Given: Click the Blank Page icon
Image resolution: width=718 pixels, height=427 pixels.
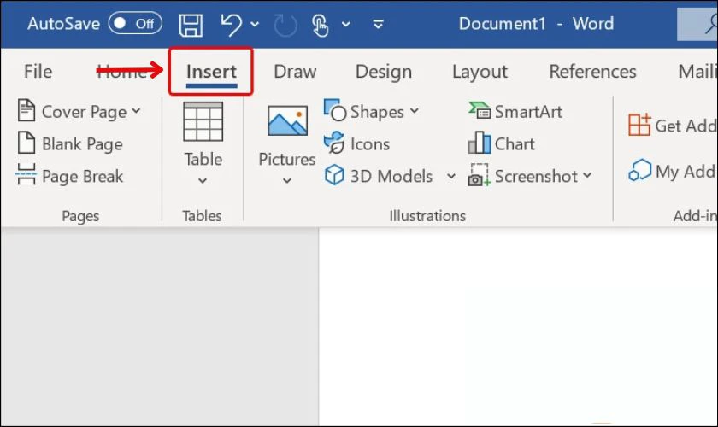Looking at the screenshot, I should [26, 143].
